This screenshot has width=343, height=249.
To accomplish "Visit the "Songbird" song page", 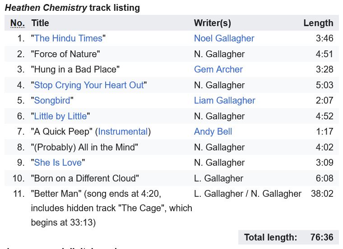I will click(52, 100).
